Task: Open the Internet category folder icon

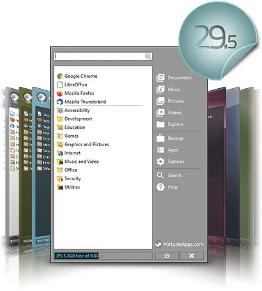Action: [x=60, y=153]
